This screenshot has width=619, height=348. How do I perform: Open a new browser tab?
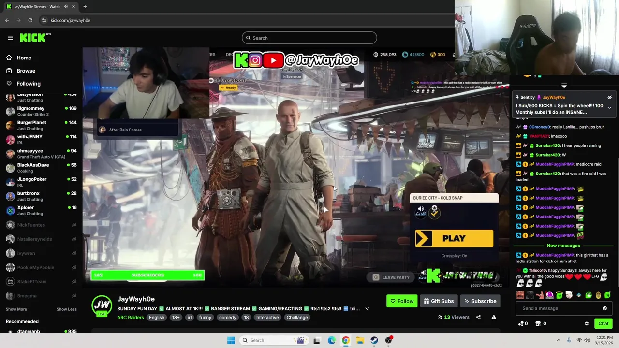click(85, 6)
